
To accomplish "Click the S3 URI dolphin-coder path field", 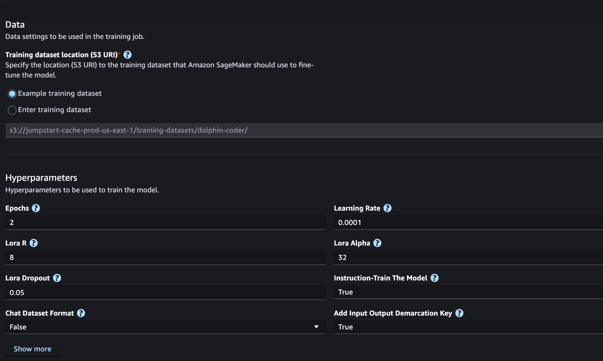I will (304, 130).
